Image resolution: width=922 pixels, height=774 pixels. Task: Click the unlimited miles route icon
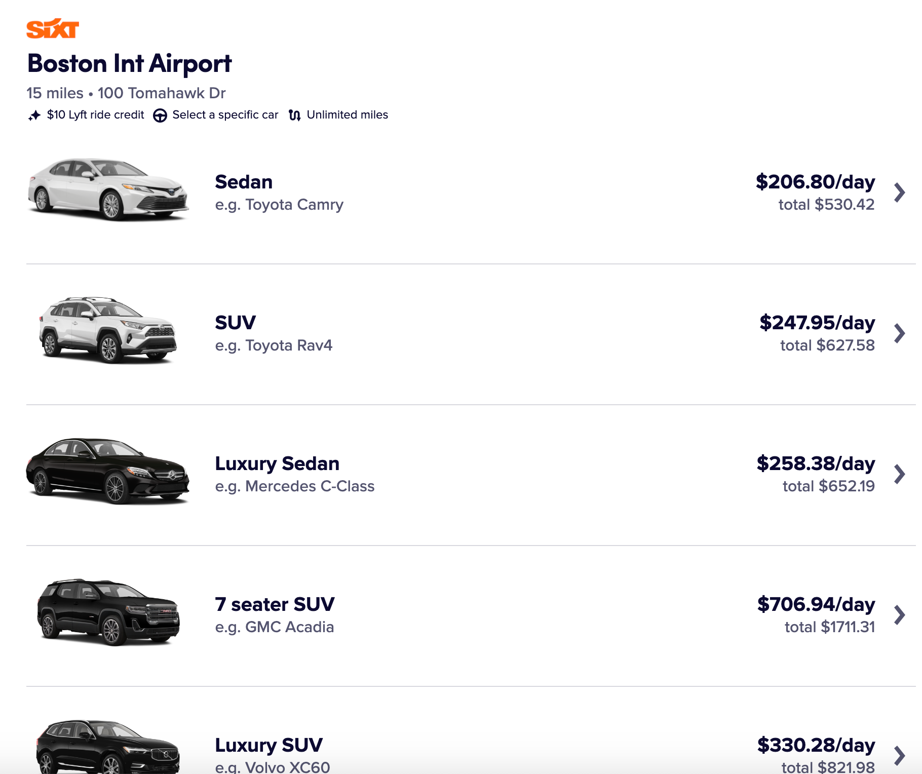tap(294, 115)
